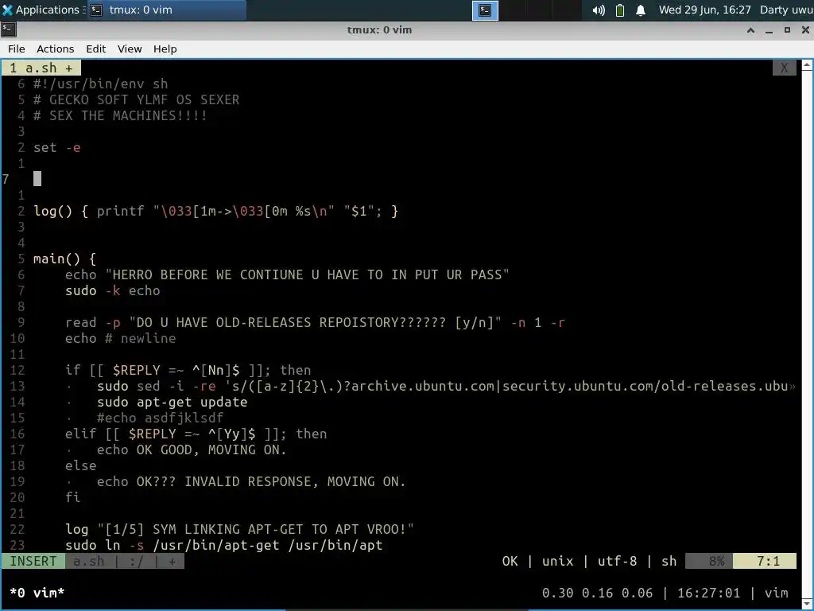This screenshot has width=814, height=611.
Task: Click the a.sh filename in the vim status line
Action: click(x=89, y=561)
